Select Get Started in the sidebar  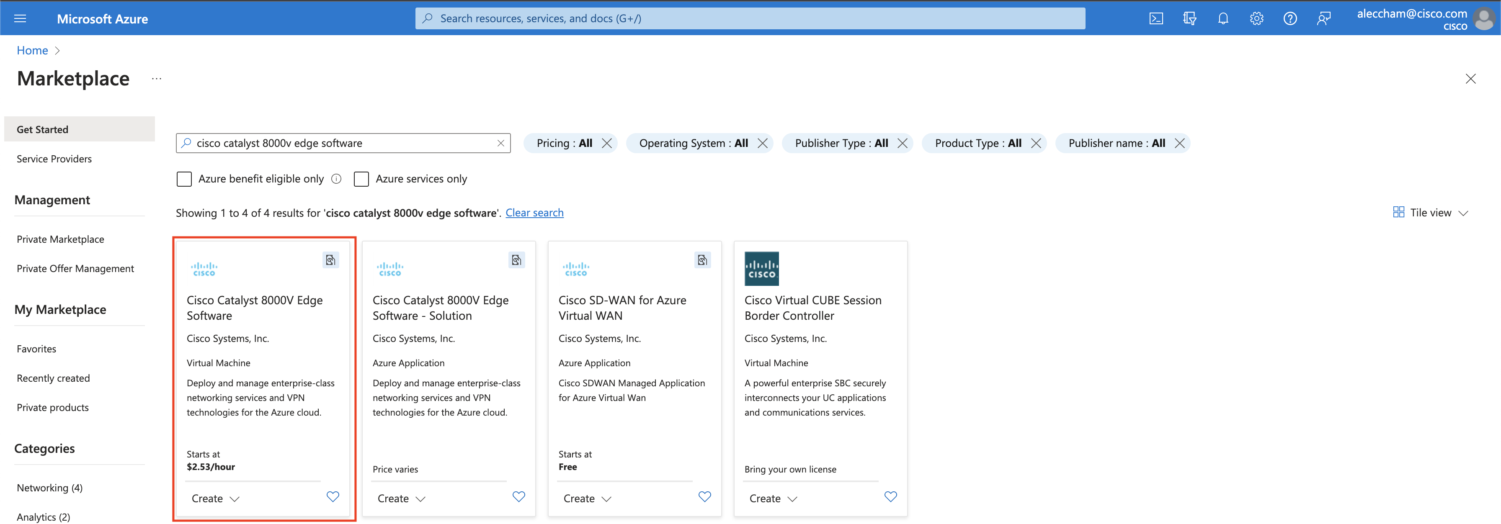tap(79, 129)
